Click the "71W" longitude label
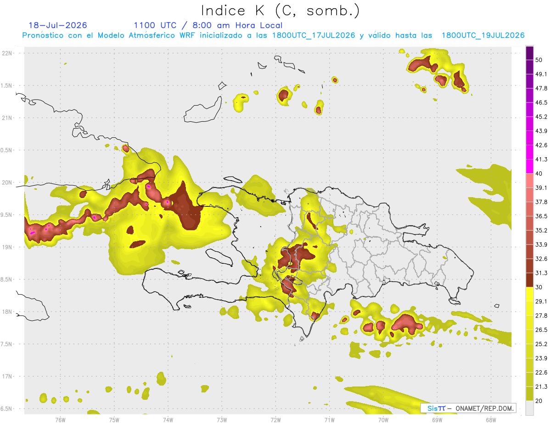551x426 pixels. pyautogui.click(x=329, y=420)
